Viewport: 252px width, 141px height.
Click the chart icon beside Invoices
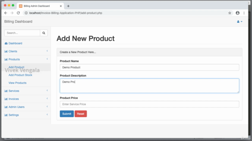tap(6, 99)
